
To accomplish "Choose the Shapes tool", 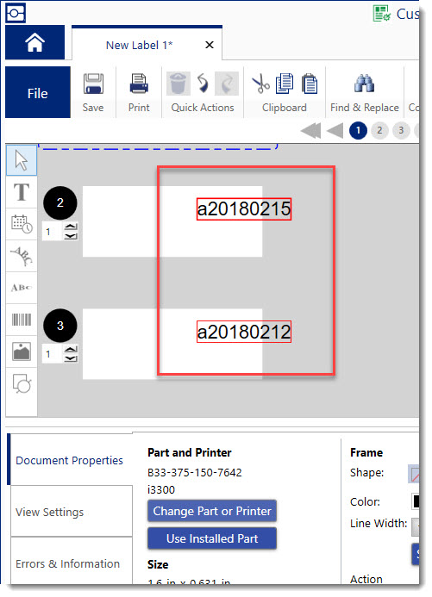I will (x=22, y=384).
